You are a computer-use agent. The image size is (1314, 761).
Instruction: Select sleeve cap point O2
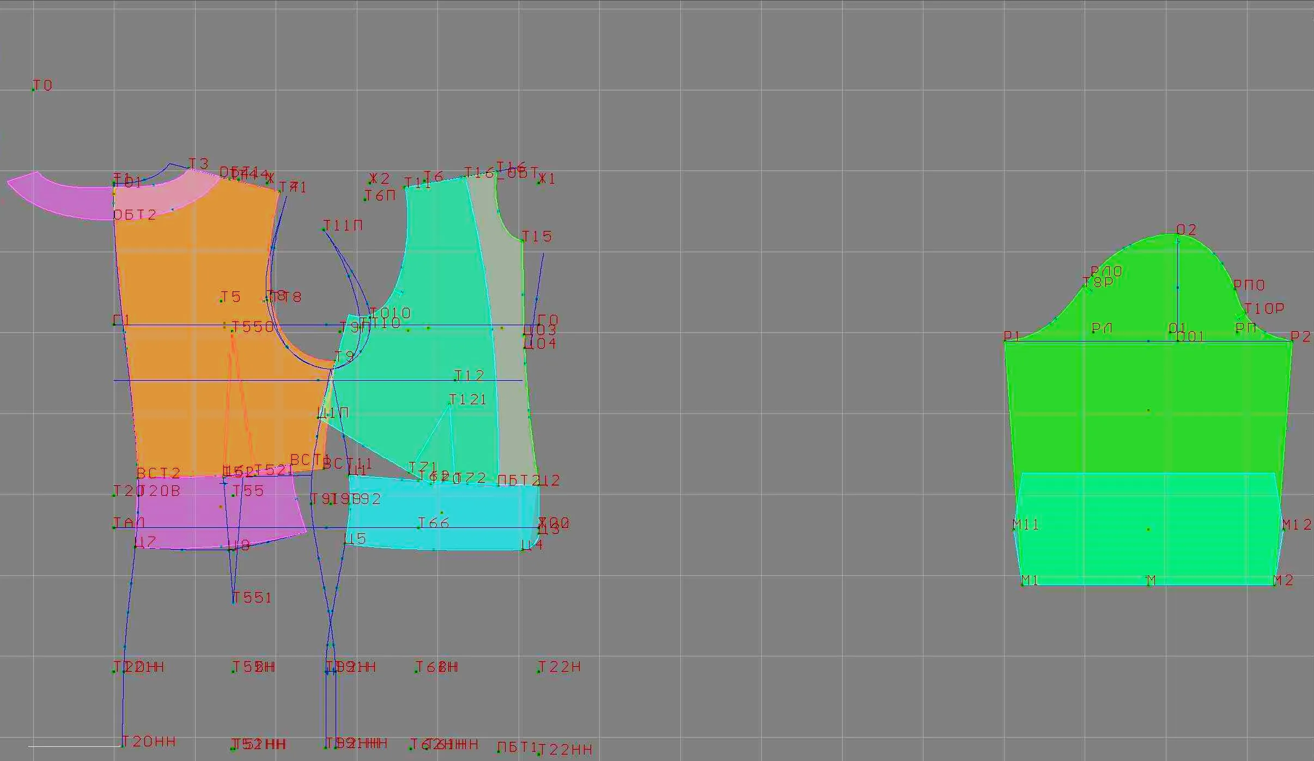click(x=1187, y=230)
